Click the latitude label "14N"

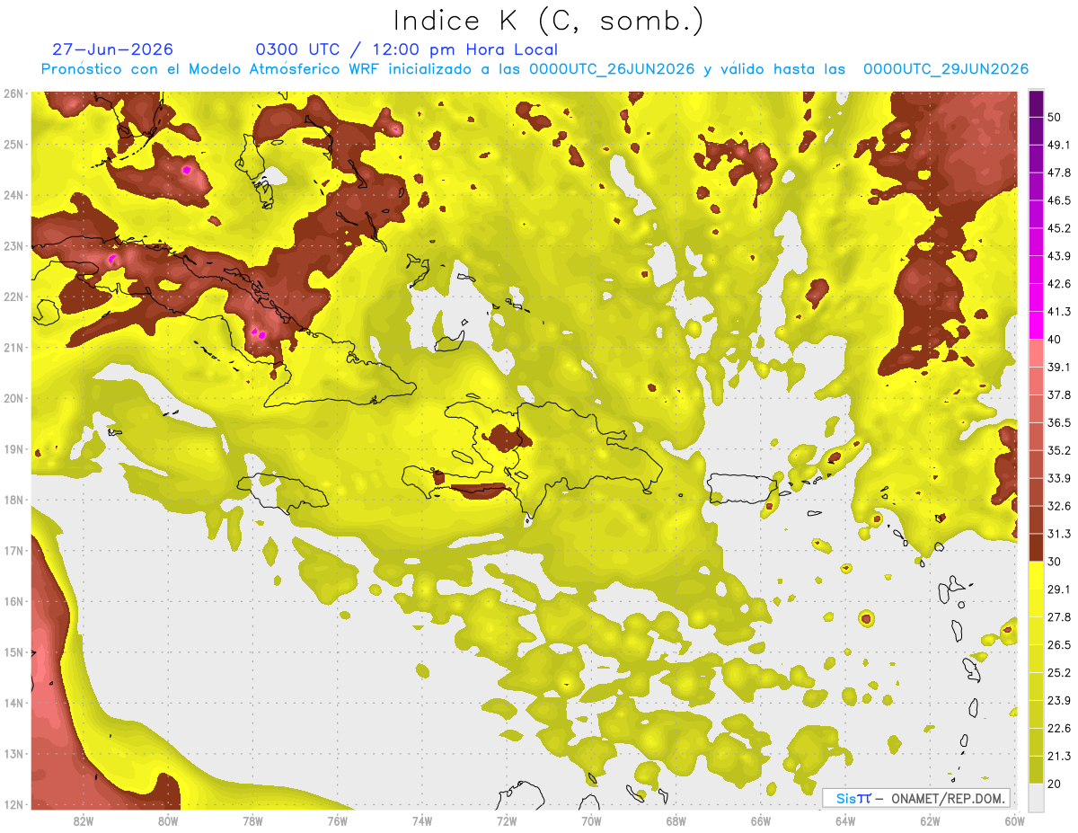pyautogui.click(x=13, y=703)
